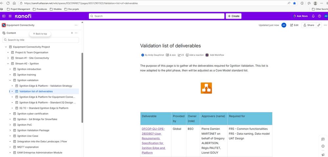
Task: Open page more actions ellipsis
Action: click(325, 25)
